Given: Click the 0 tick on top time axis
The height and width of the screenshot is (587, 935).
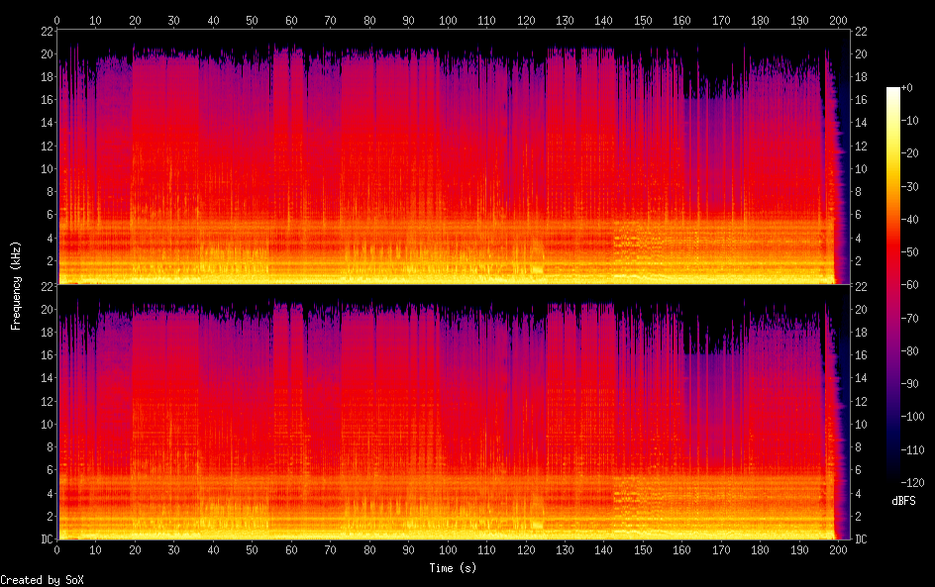Looking at the screenshot, I should [x=57, y=20].
